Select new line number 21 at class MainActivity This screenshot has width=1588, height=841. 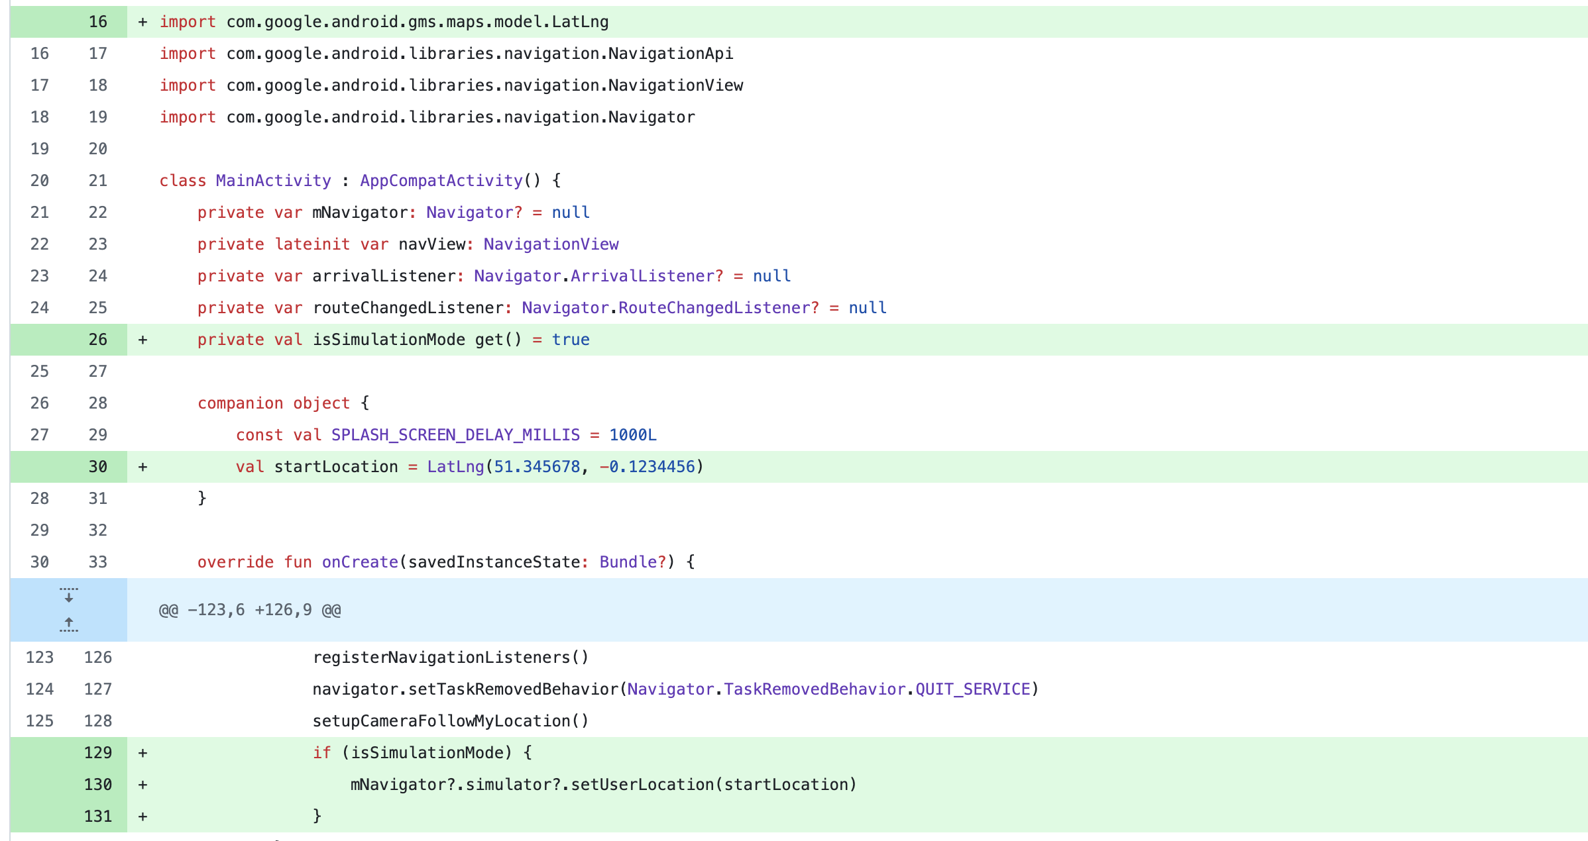pos(97,181)
